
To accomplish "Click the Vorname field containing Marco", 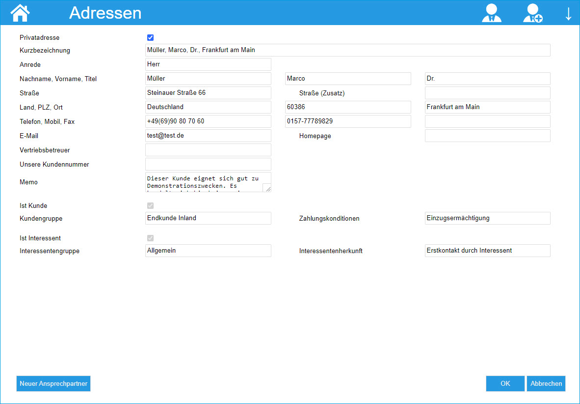I will [348, 79].
